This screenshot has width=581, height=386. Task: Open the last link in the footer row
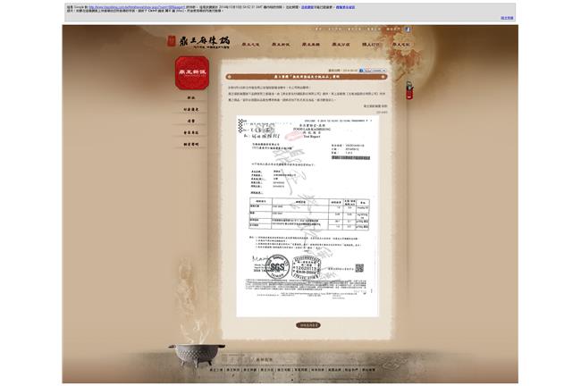(x=368, y=370)
